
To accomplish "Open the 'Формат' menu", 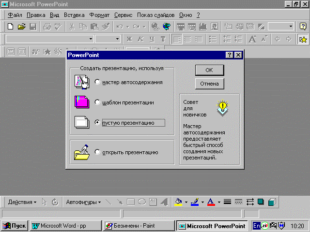I will click(99, 15).
